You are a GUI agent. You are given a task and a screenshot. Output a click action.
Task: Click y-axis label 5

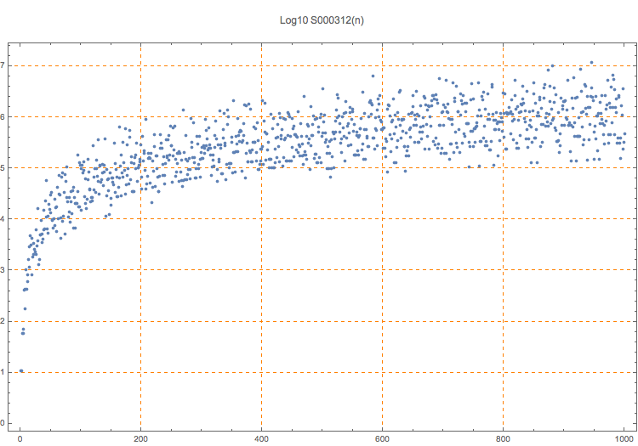[2, 167]
